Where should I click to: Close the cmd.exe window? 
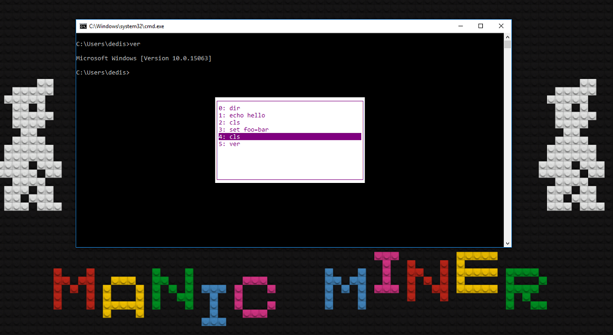(x=501, y=26)
